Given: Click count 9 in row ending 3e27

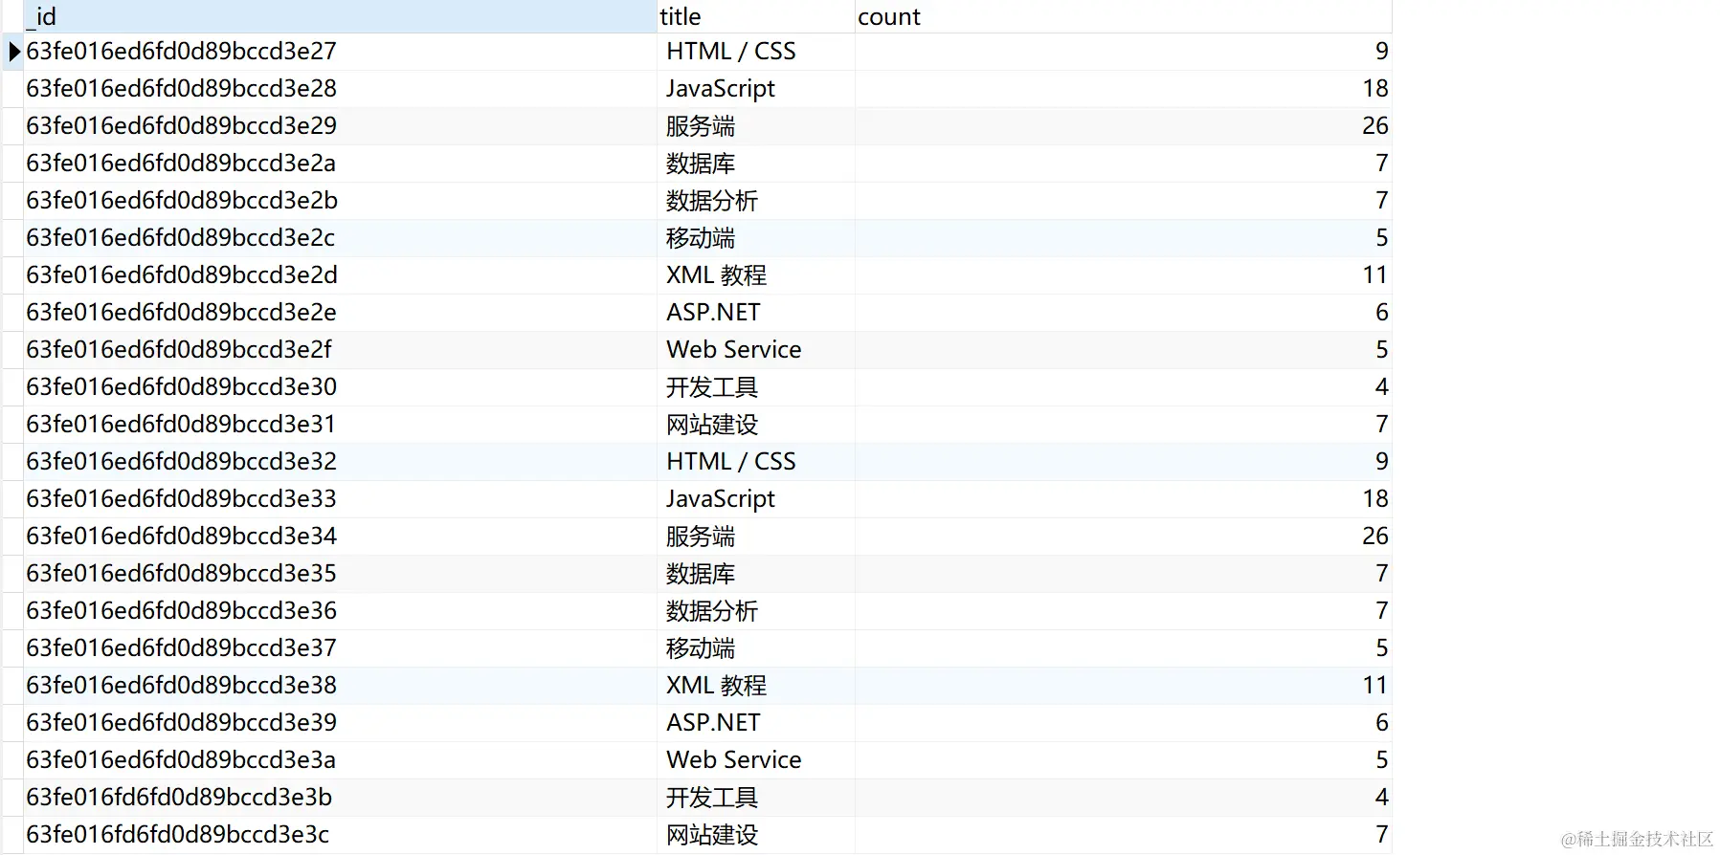Looking at the screenshot, I should [x=1123, y=52].
